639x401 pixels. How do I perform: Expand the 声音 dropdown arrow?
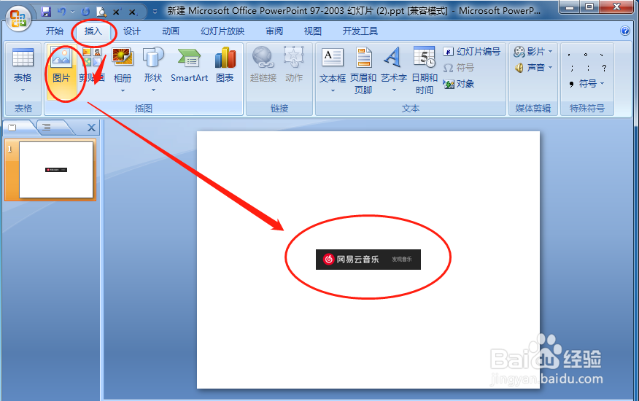[x=551, y=68]
